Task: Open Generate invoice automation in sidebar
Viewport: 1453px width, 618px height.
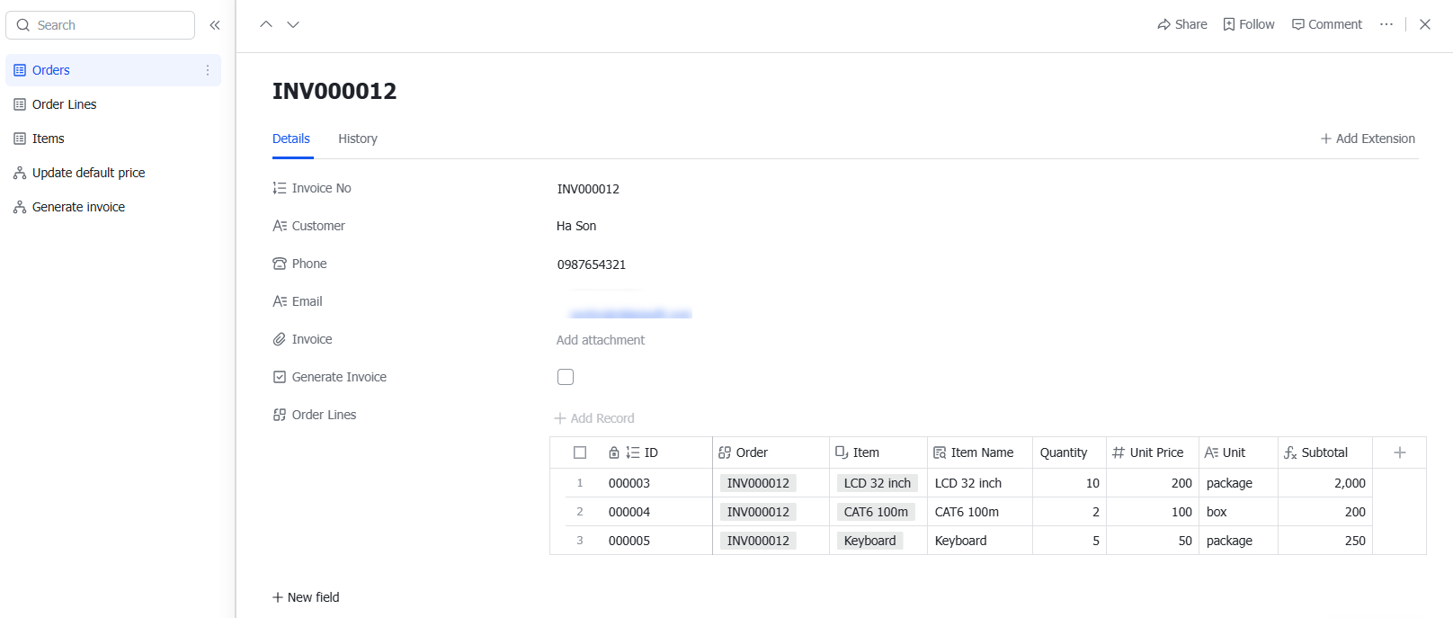Action: (x=78, y=207)
